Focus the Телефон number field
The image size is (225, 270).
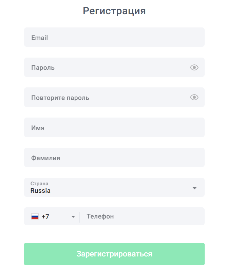(x=143, y=216)
